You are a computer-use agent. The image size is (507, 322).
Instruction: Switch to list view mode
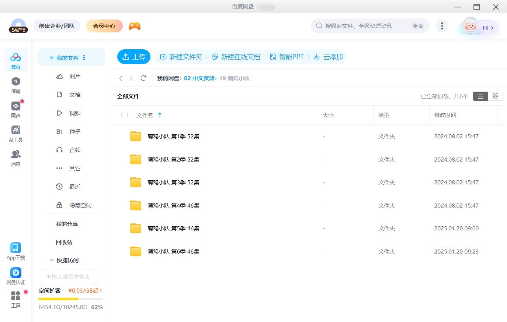point(480,96)
